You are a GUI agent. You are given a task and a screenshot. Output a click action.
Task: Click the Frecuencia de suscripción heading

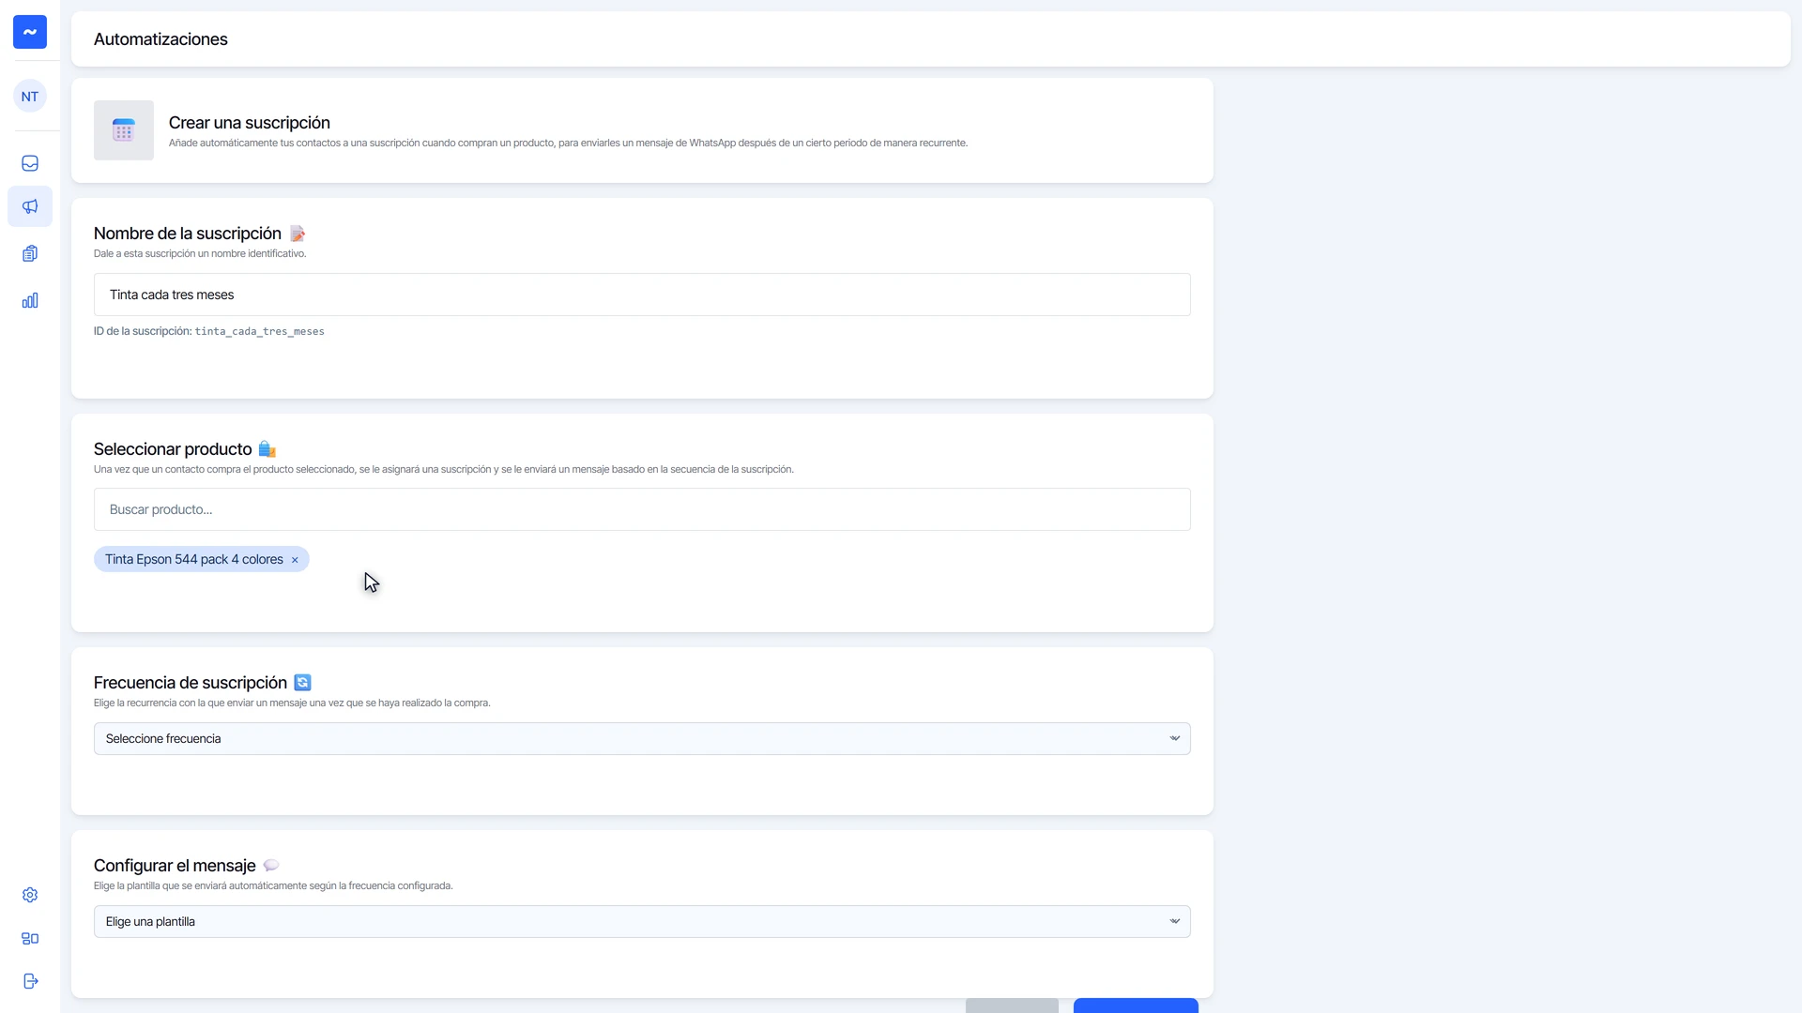(x=191, y=683)
